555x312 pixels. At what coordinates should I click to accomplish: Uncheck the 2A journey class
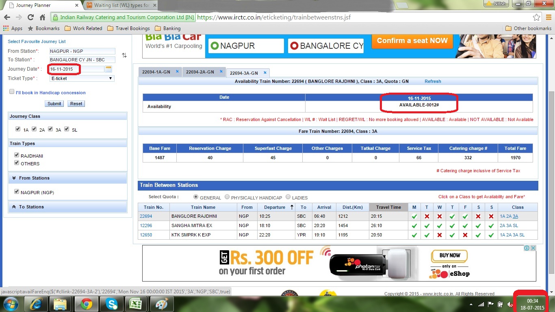coord(34,129)
